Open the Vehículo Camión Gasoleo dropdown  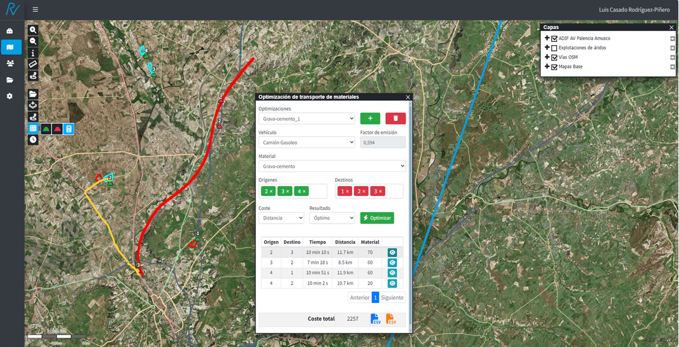click(307, 142)
